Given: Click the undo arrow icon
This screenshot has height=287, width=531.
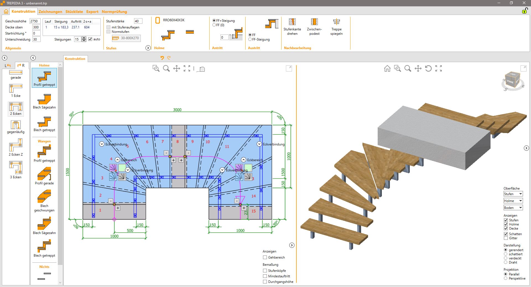Looking at the screenshot, I should [x=162, y=58].
